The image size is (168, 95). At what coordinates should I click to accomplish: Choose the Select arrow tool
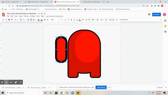tap(21, 20)
